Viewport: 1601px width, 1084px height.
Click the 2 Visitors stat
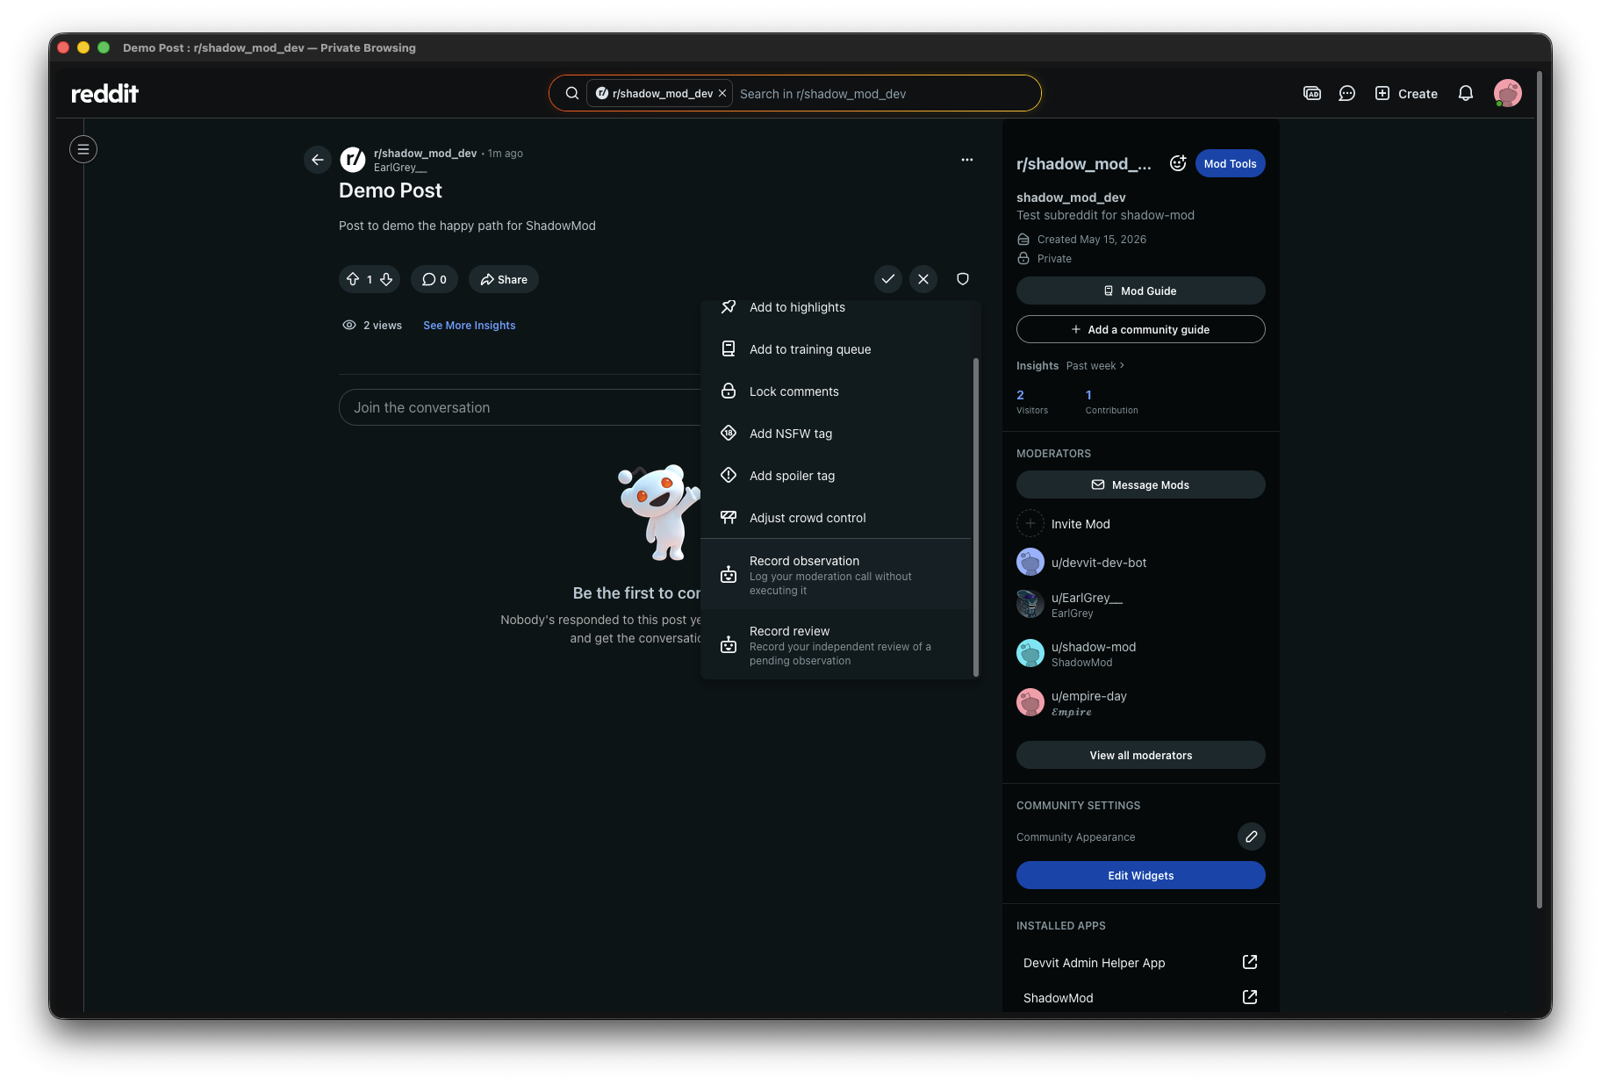pos(1031,401)
